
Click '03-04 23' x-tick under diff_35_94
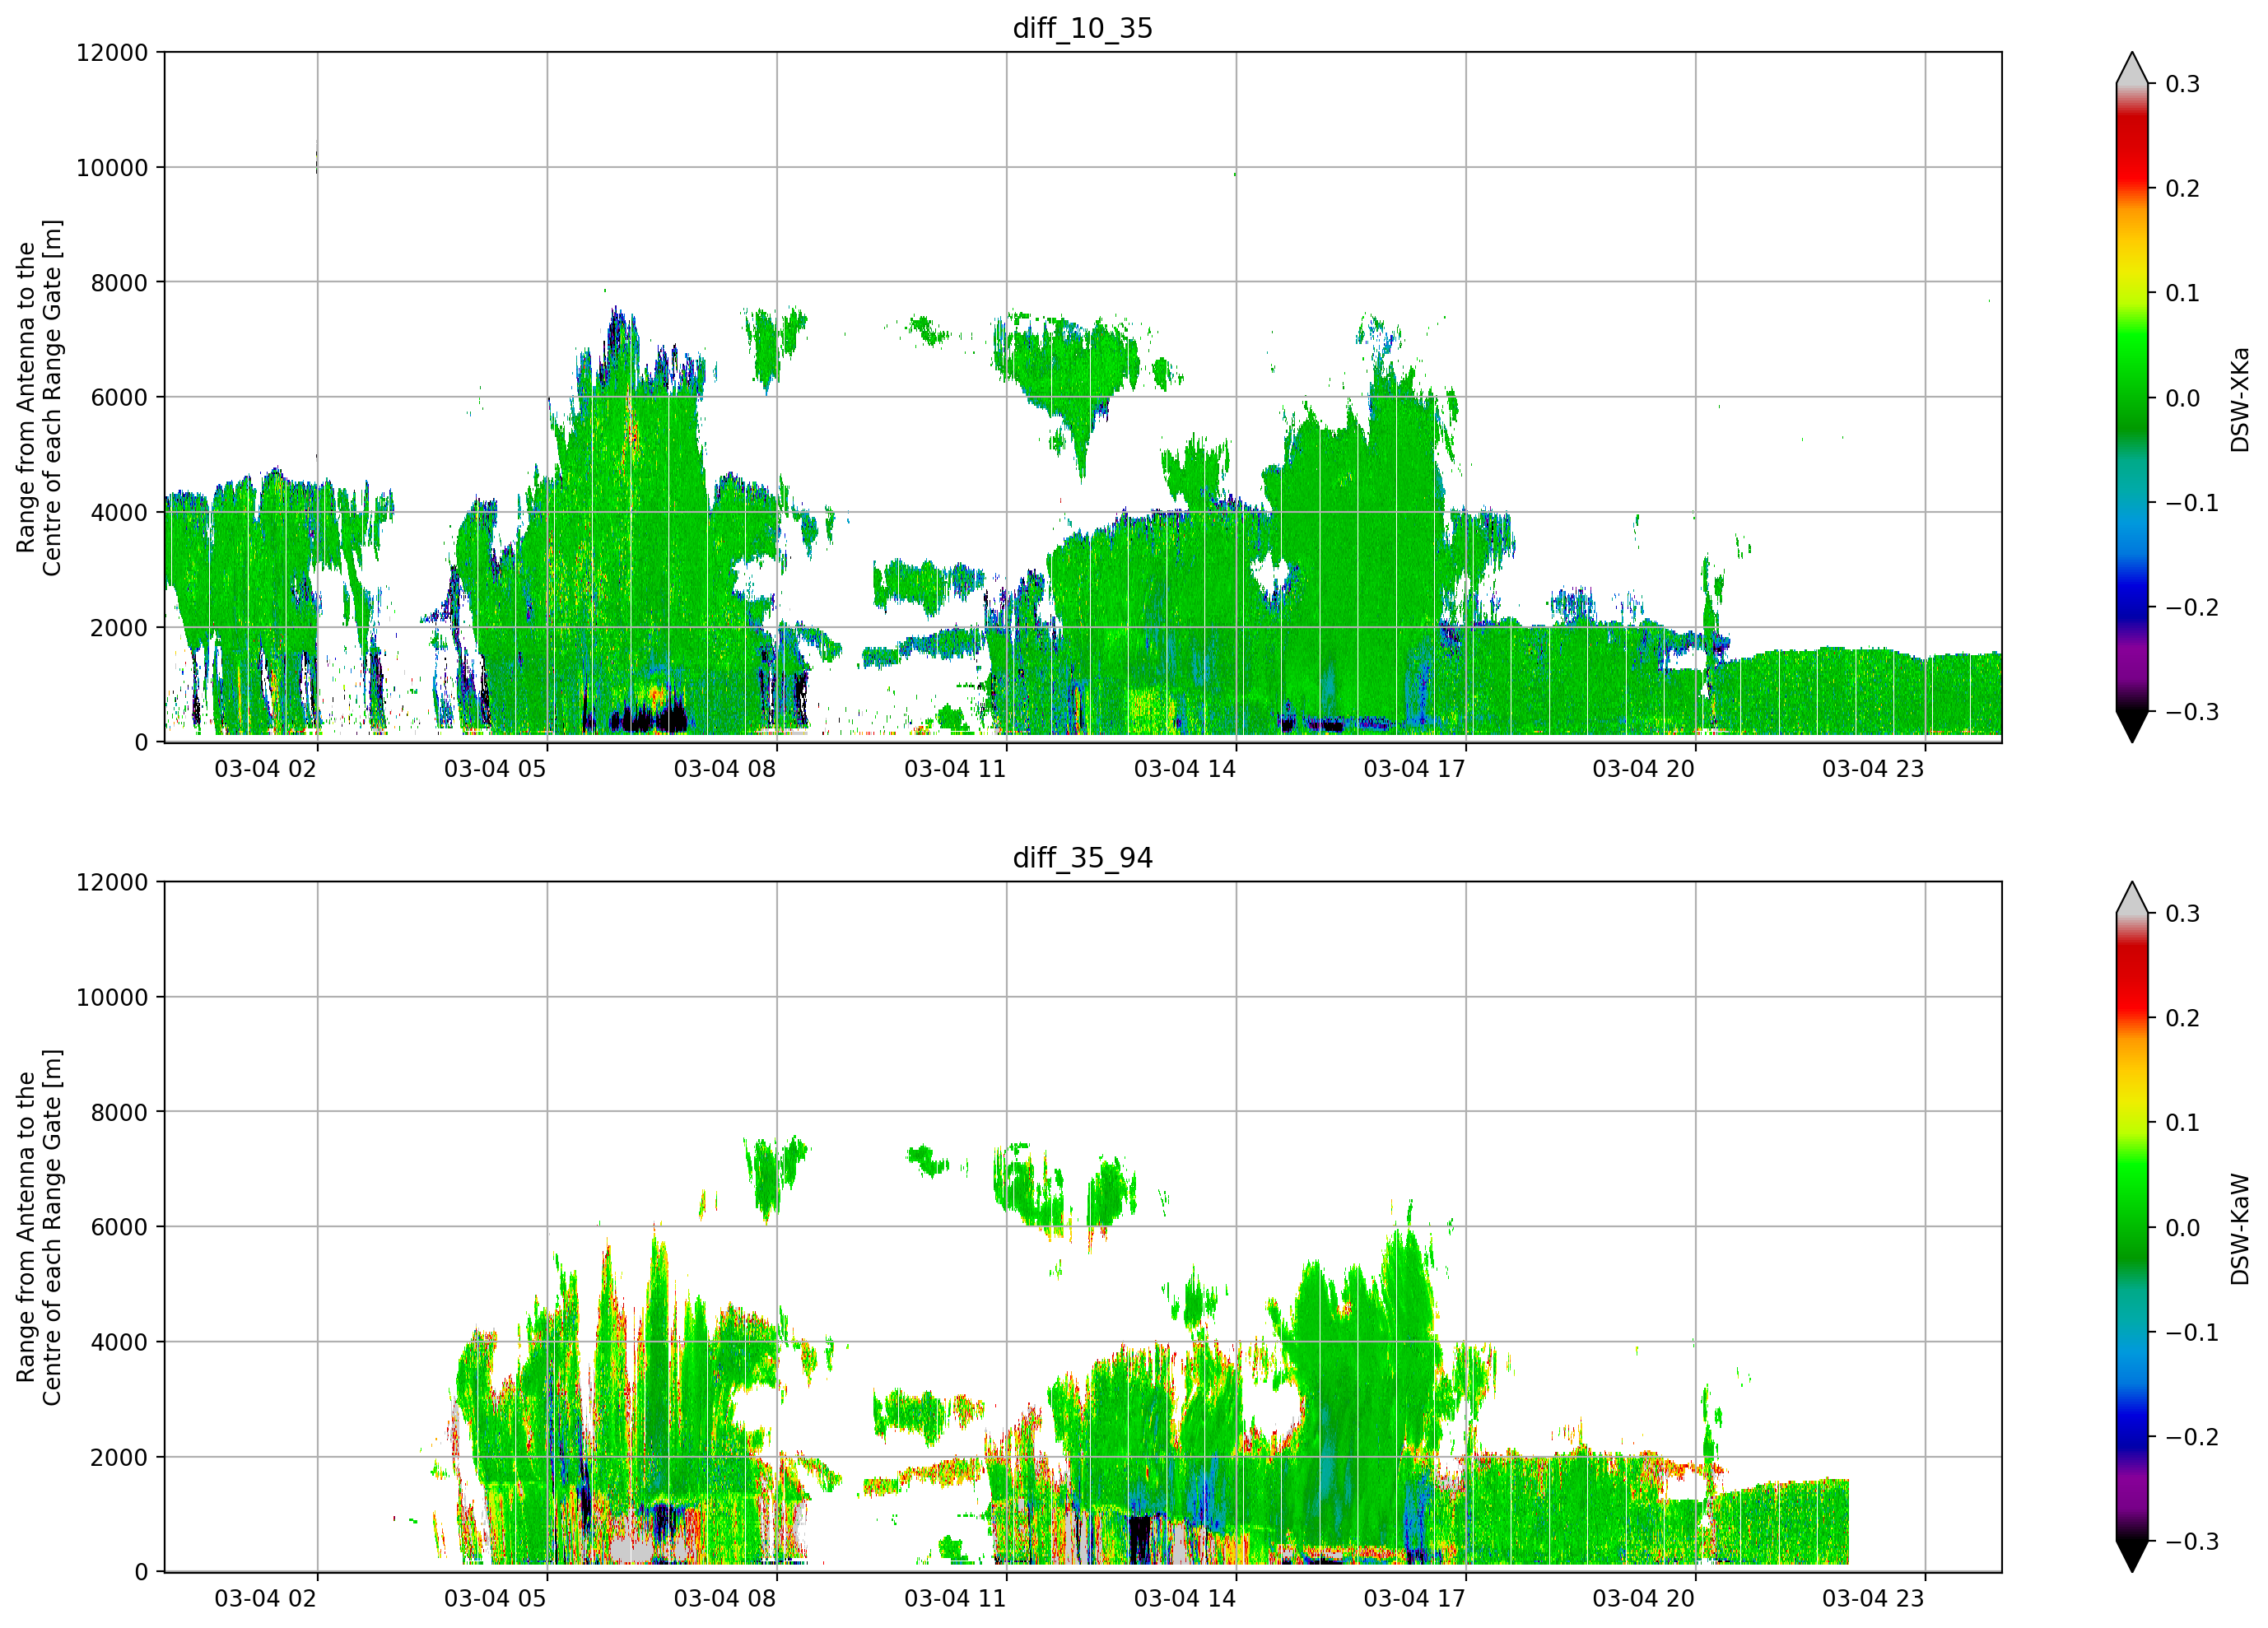click(1873, 1599)
